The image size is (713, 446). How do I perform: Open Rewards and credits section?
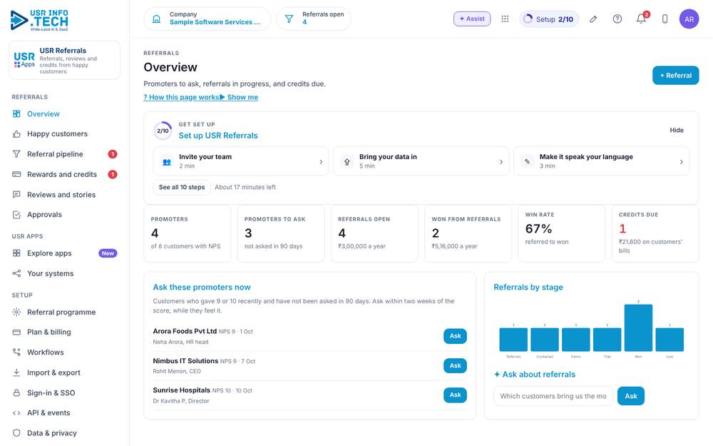tap(65, 174)
